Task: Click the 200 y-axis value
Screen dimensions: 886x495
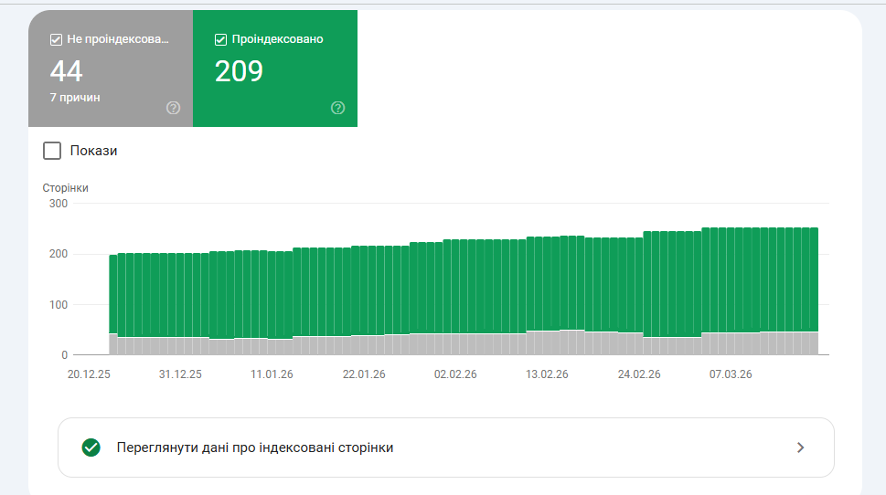Action: click(x=59, y=254)
